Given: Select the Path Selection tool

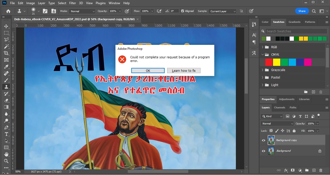Looking at the screenshot, I should (x=6, y=141).
